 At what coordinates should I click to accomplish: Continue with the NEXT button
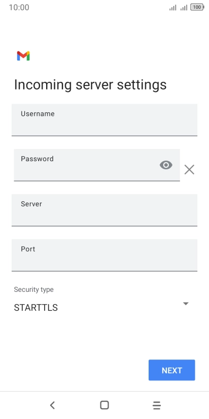[x=171, y=370]
